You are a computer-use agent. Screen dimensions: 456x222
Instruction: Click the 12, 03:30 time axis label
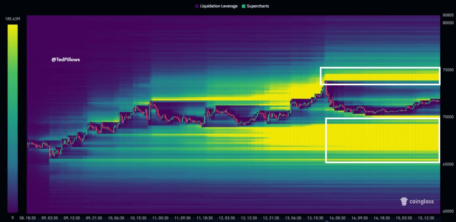[227, 218]
